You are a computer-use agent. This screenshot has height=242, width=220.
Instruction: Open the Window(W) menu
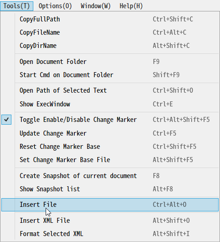(x=96, y=6)
